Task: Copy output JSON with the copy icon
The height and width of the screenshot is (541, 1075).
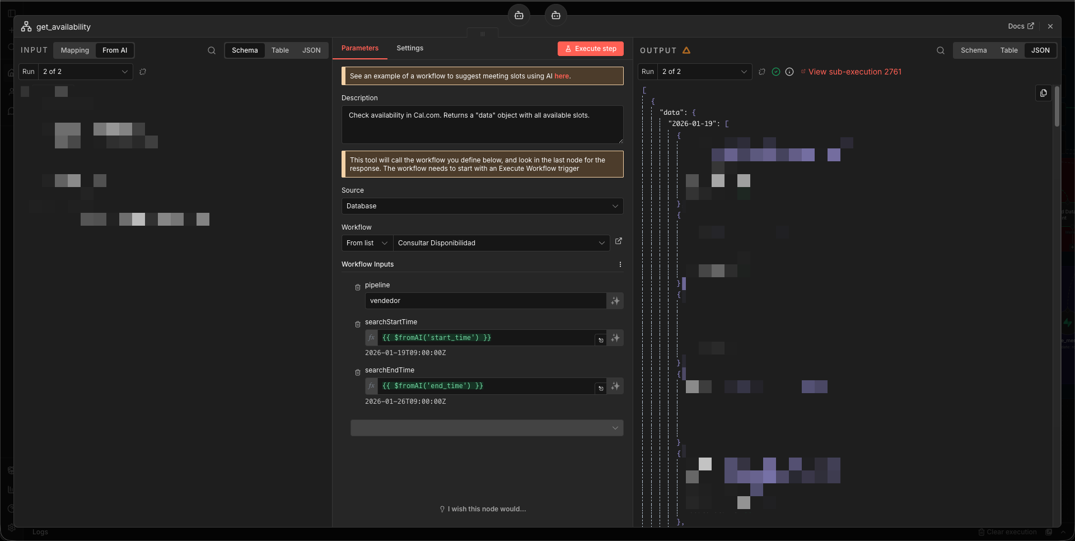Action: pyautogui.click(x=1043, y=93)
